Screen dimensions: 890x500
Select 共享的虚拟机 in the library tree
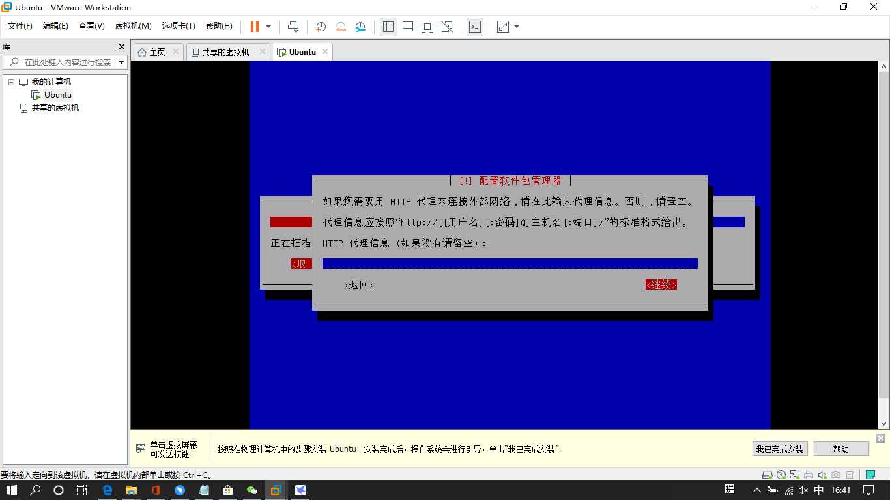55,108
